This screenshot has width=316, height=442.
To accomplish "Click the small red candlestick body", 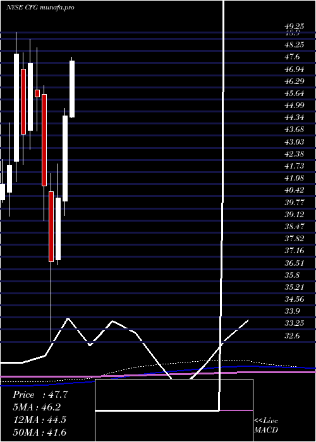I will tap(37, 93).
